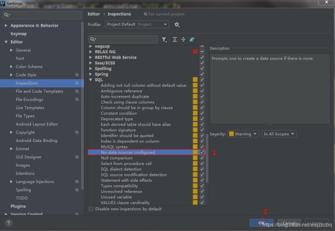The height and width of the screenshot is (231, 335).
Task: Toggle the Unresolved reference checkbox
Action: click(202, 191)
